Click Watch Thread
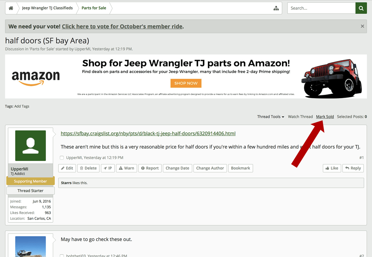The image size is (372, 257). pos(300,117)
